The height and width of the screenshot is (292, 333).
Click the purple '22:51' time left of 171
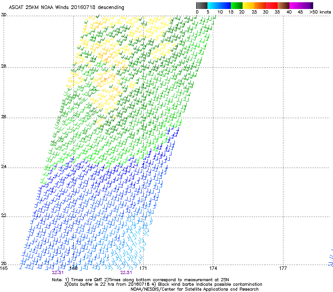[126, 273]
